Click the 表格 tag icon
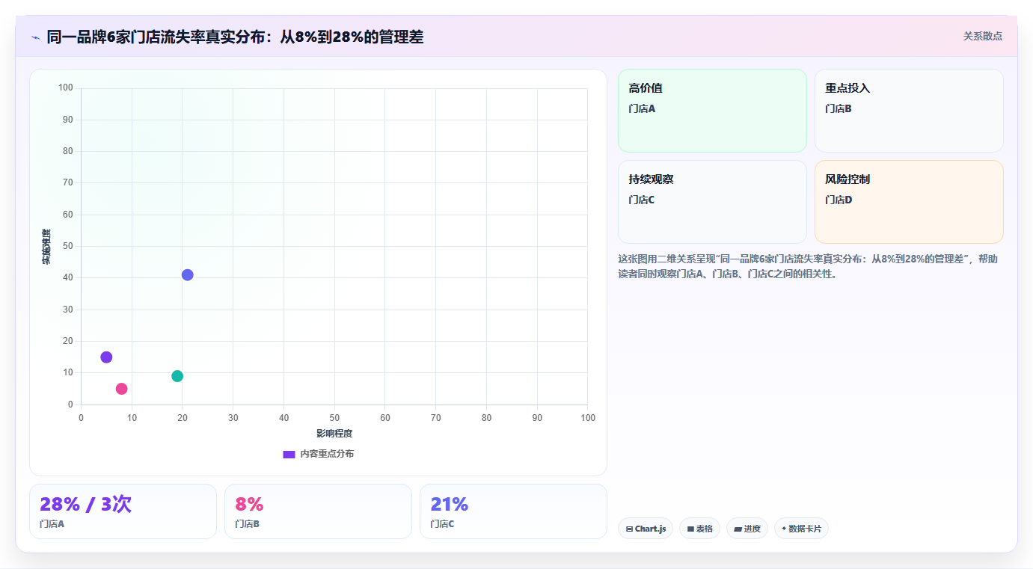The width and height of the screenshot is (1033, 569). click(690, 529)
